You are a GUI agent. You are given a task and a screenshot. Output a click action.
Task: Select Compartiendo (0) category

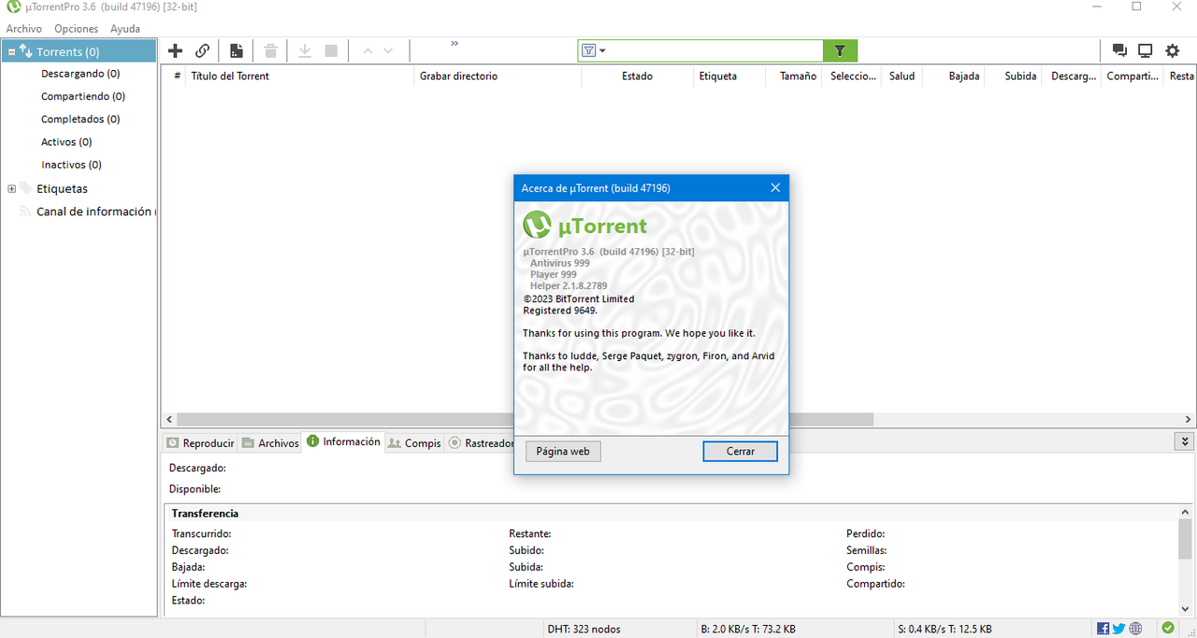83,96
